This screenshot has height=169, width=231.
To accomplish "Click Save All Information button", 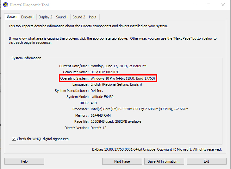I will tap(164, 161).
